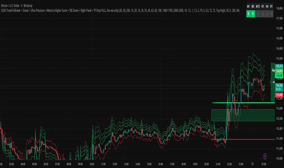Click 01:00 on the time axis
This screenshot has width=284, height=168.
point(264,164)
